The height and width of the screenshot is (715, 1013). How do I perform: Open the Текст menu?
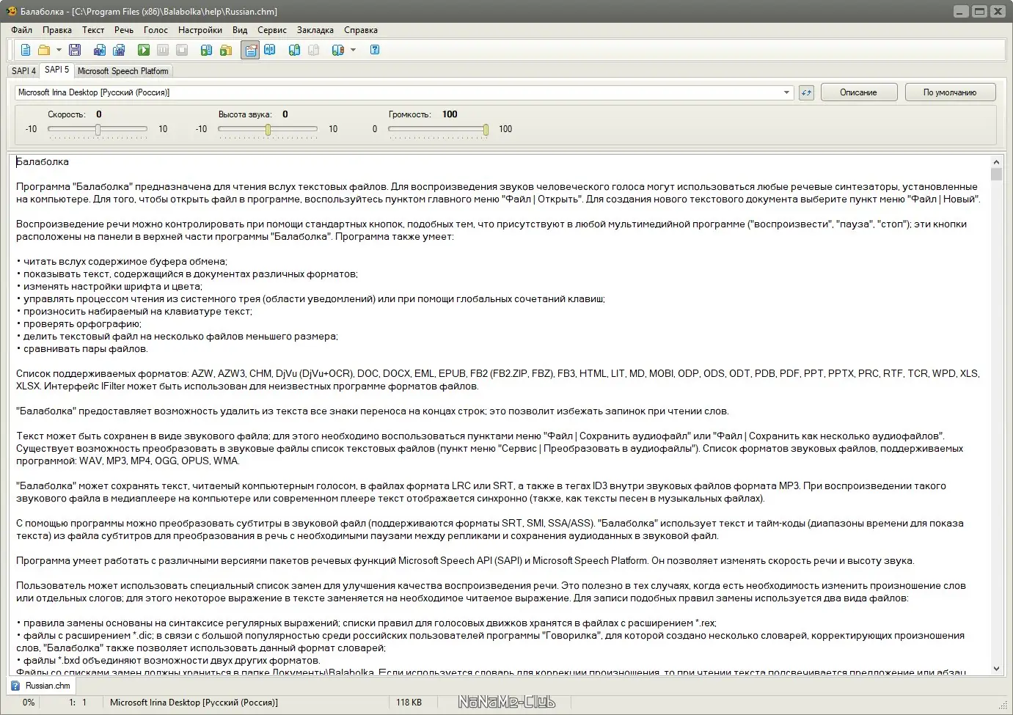[93, 30]
